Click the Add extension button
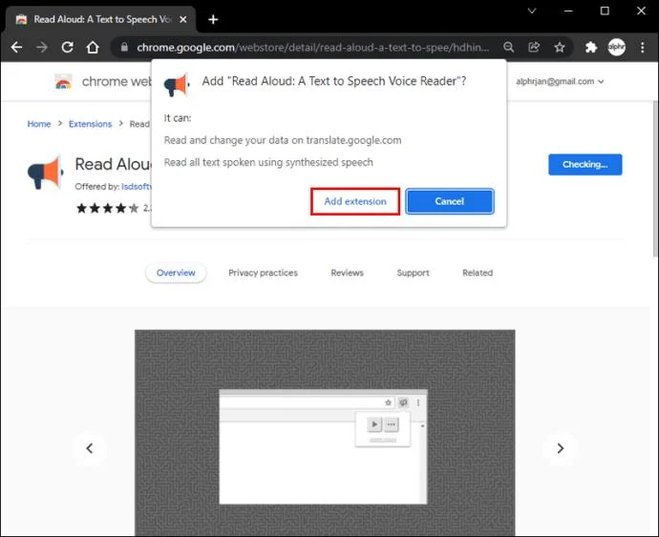This screenshot has height=537, width=659. (x=355, y=201)
